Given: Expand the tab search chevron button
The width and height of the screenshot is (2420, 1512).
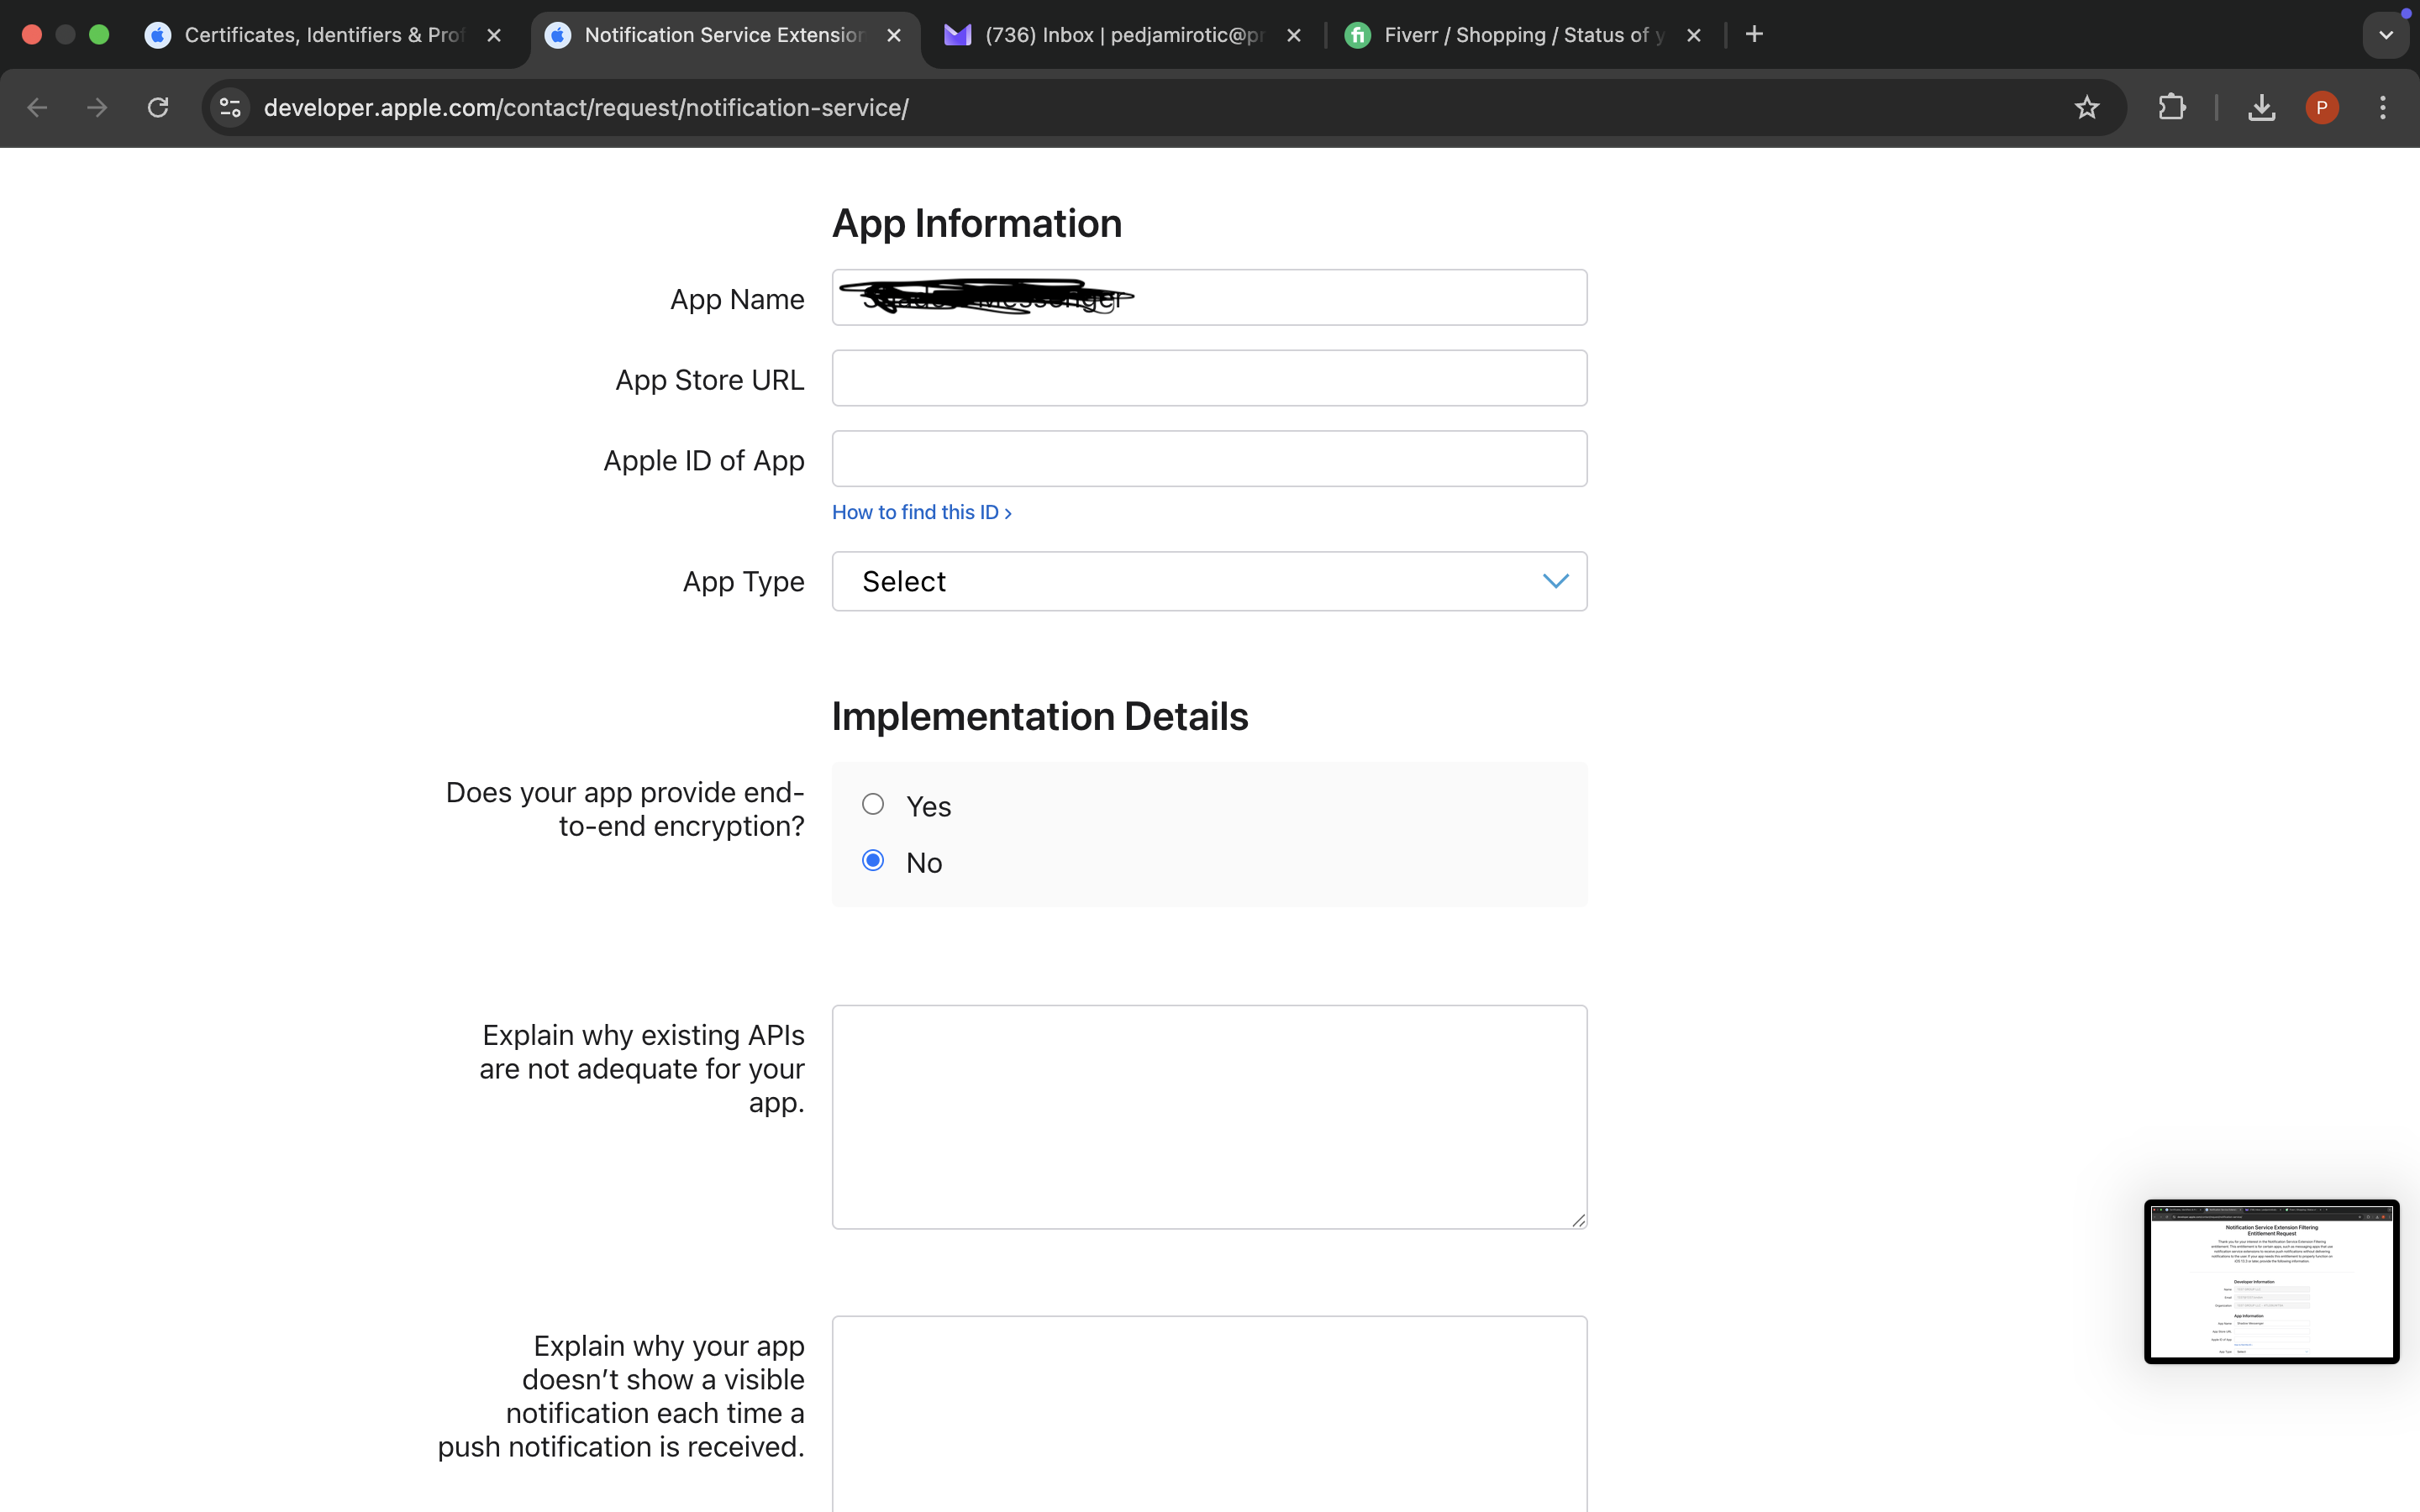Looking at the screenshot, I should pos(2386,35).
